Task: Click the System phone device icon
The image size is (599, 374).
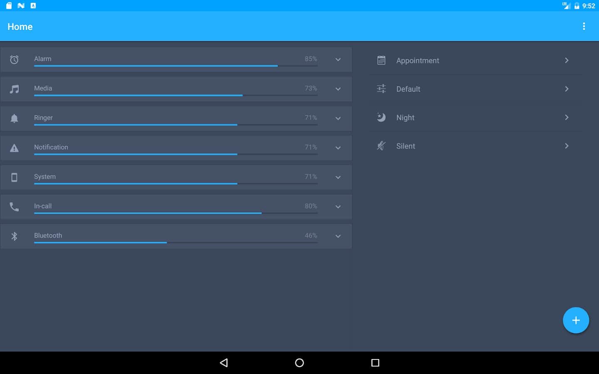Action: click(14, 177)
